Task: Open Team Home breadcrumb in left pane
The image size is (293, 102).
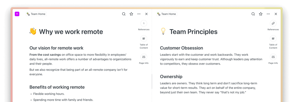Action: click(36, 14)
